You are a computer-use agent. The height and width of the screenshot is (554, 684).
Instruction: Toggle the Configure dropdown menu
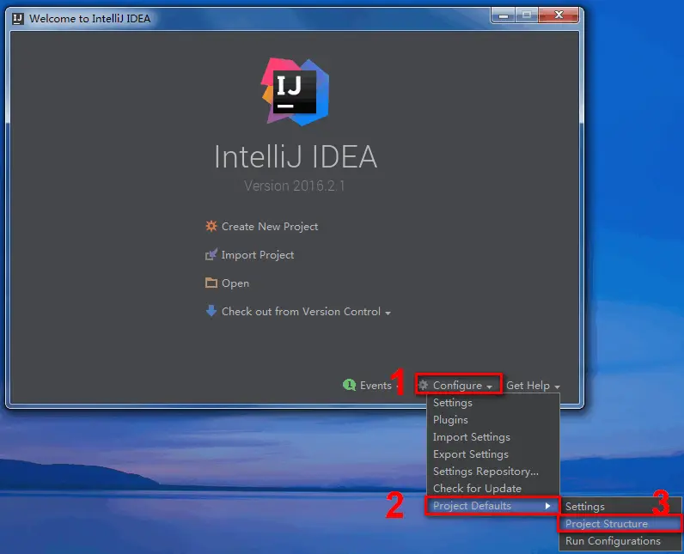(457, 386)
